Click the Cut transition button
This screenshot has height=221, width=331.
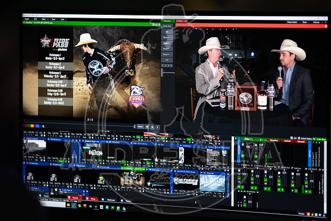[167, 31]
